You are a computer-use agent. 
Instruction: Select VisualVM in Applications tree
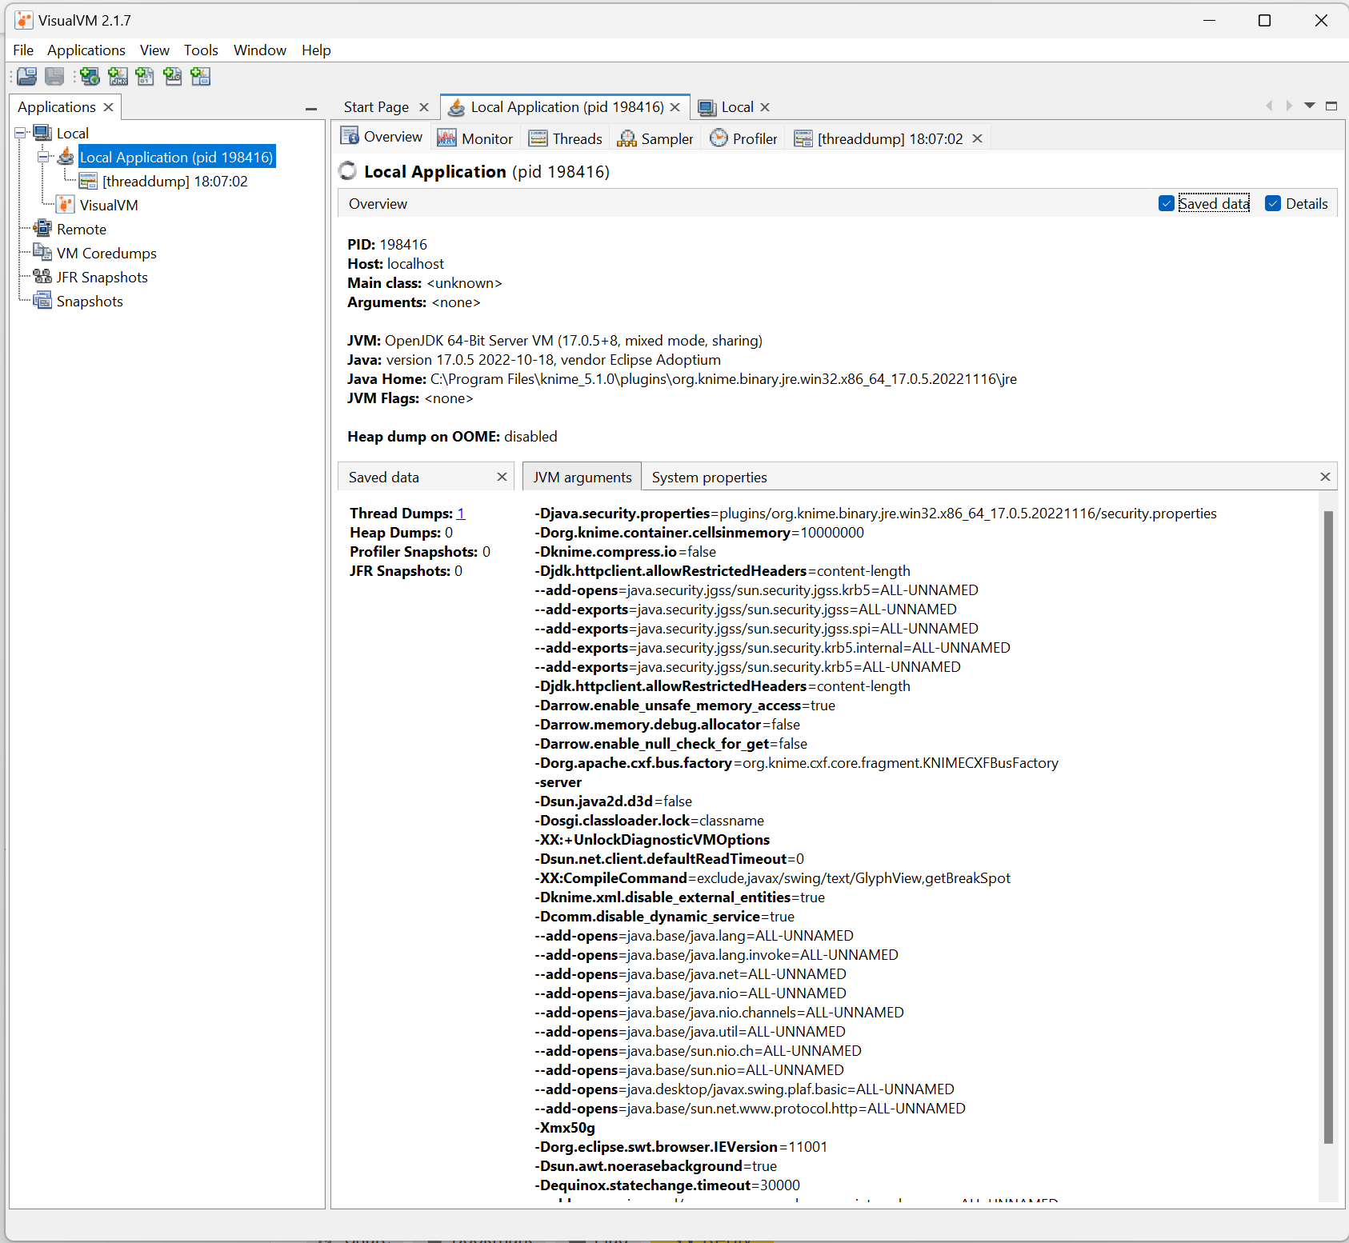coord(109,206)
